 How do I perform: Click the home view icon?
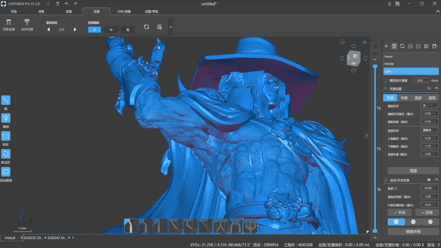[x=342, y=42]
